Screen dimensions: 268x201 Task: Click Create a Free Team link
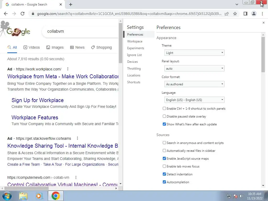24,164
